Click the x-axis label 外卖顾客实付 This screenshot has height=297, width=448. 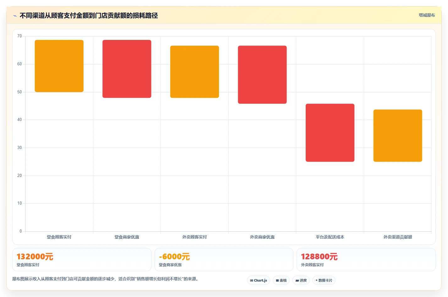click(x=194, y=237)
